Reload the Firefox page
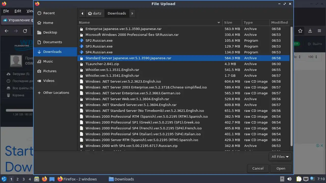The height and width of the screenshot is (183, 326). (x=25, y=31)
